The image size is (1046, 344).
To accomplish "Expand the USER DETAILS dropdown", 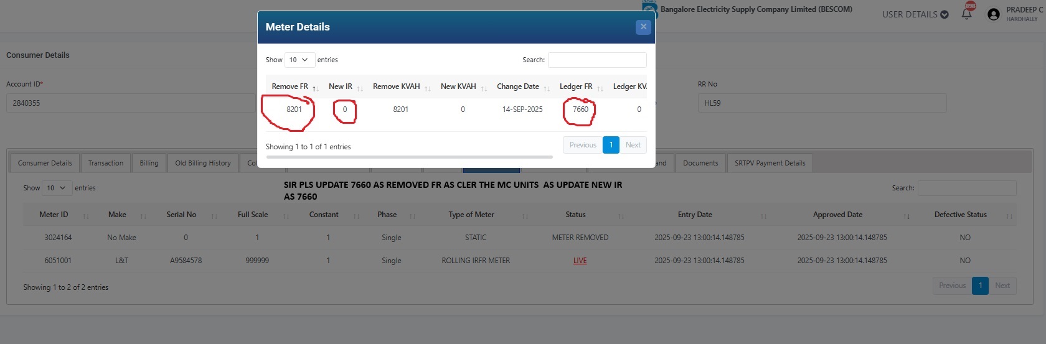I will [x=915, y=14].
